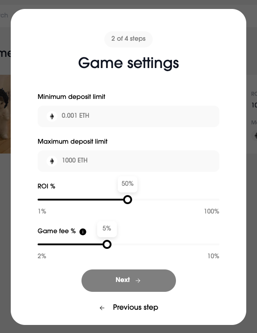Screen dimensions: 257x333
Task: Click the ROI % slider handle
Action: click(x=128, y=200)
